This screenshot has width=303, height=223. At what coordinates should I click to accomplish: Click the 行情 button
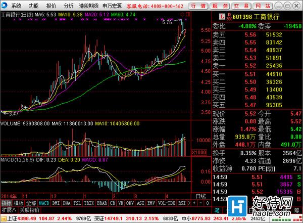(198, 6)
